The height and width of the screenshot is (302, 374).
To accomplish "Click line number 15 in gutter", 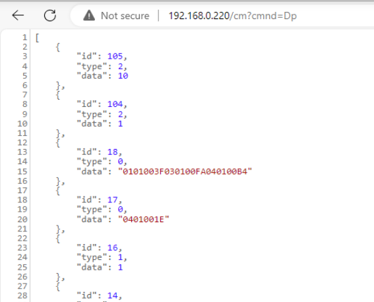I will pos(22,171).
